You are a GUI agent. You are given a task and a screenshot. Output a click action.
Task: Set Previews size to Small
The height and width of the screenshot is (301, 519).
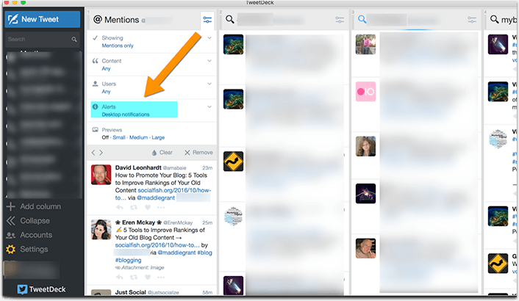coord(118,137)
